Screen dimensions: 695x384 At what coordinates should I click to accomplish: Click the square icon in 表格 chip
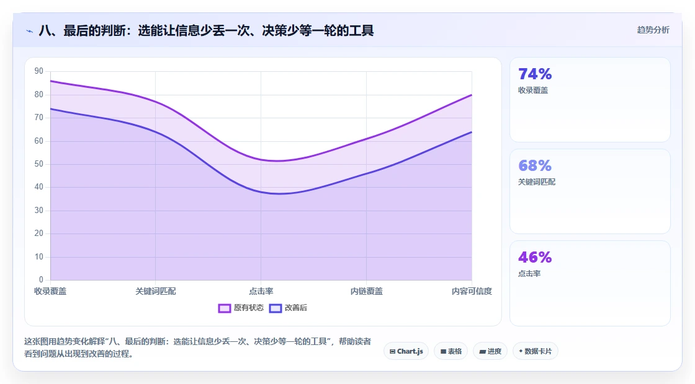pos(443,352)
